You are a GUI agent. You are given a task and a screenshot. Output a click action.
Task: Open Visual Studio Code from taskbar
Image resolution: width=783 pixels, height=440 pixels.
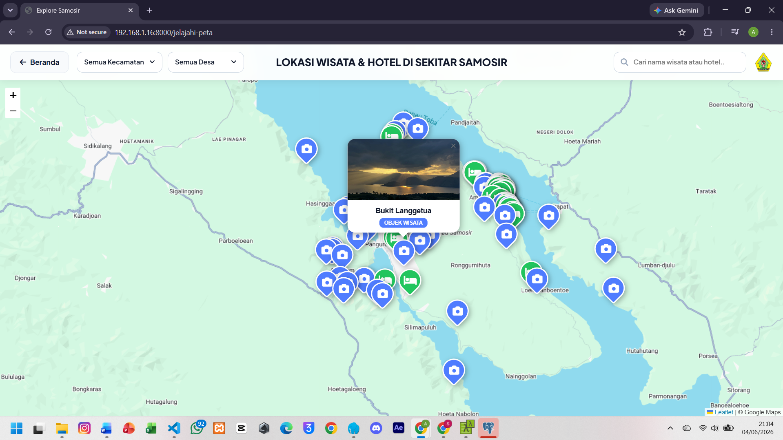coord(174,428)
